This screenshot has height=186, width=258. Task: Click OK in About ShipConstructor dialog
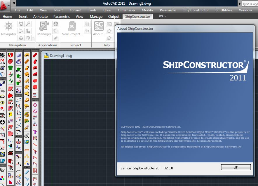click(x=236, y=167)
